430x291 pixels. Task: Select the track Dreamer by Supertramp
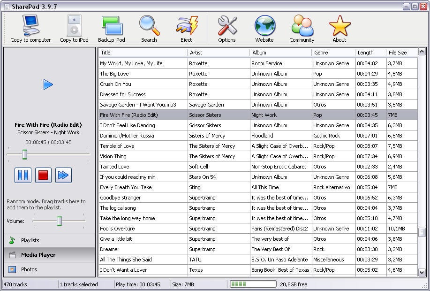click(x=258, y=249)
